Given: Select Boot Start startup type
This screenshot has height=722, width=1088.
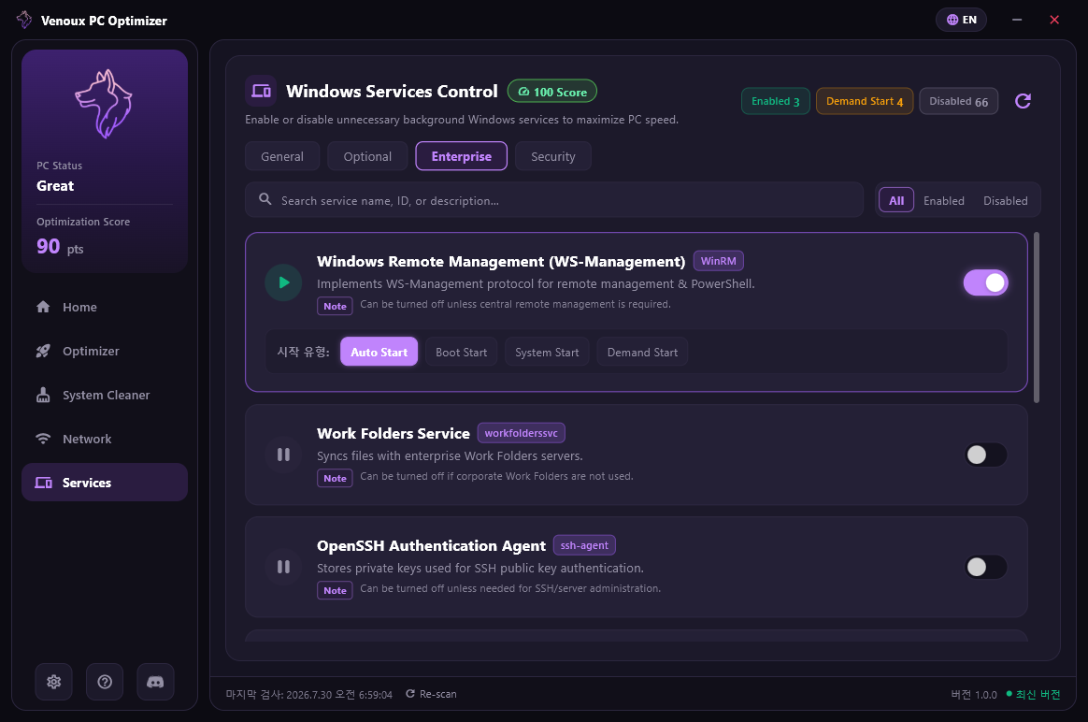Looking at the screenshot, I should pos(462,352).
